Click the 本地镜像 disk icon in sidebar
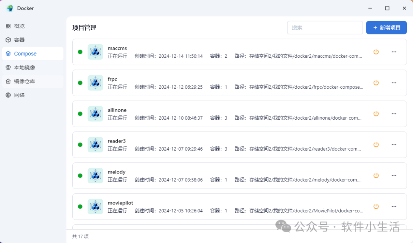Screen dimensions: 413x243 [8, 67]
